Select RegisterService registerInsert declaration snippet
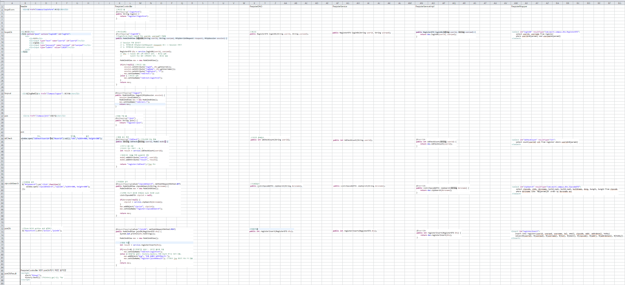The height and width of the screenshot is (285, 625). 355,231
